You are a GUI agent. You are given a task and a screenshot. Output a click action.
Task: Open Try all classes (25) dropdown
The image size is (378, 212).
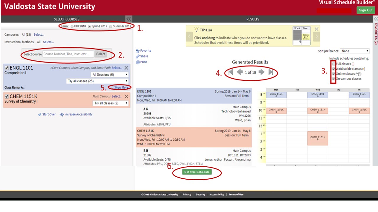click(x=97, y=81)
